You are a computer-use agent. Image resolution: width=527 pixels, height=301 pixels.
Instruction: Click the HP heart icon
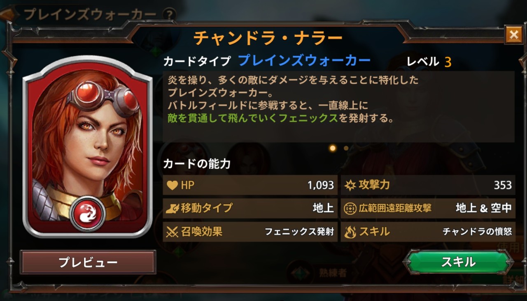172,186
